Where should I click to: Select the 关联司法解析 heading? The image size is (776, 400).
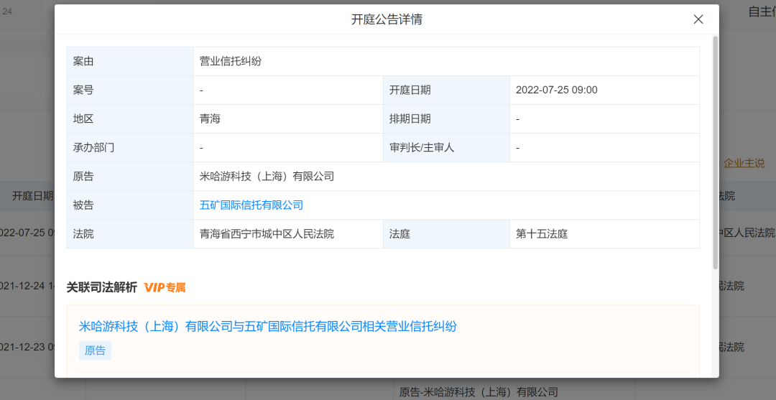[101, 287]
